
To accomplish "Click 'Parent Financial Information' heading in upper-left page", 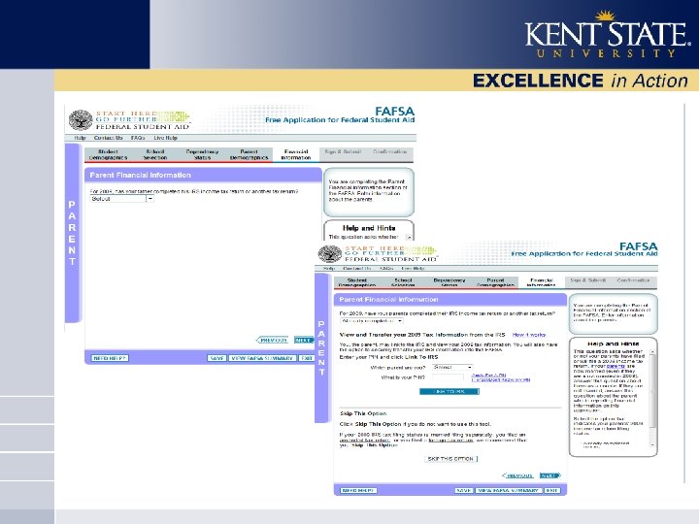I will 141,175.
